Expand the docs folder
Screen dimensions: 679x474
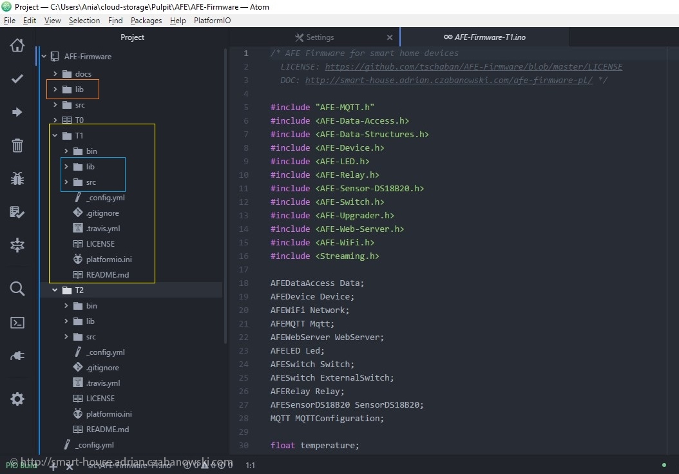tap(55, 73)
